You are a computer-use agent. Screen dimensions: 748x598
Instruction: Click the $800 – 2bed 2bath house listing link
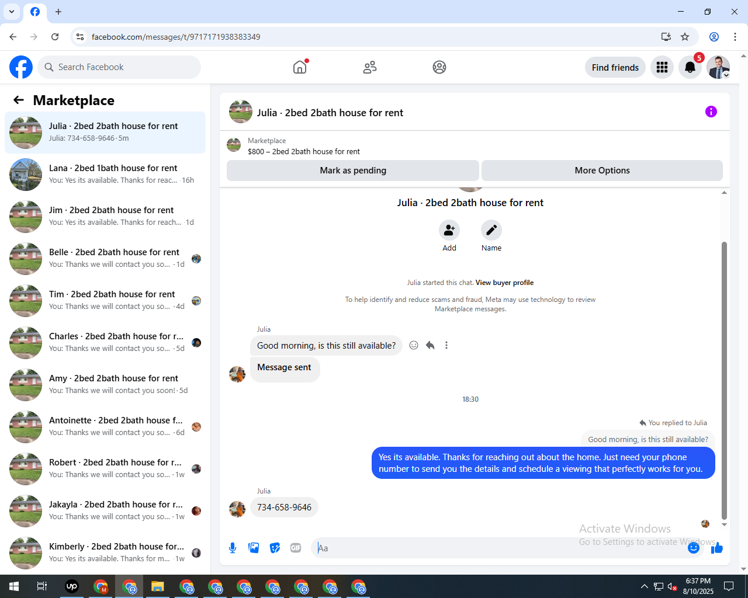304,151
